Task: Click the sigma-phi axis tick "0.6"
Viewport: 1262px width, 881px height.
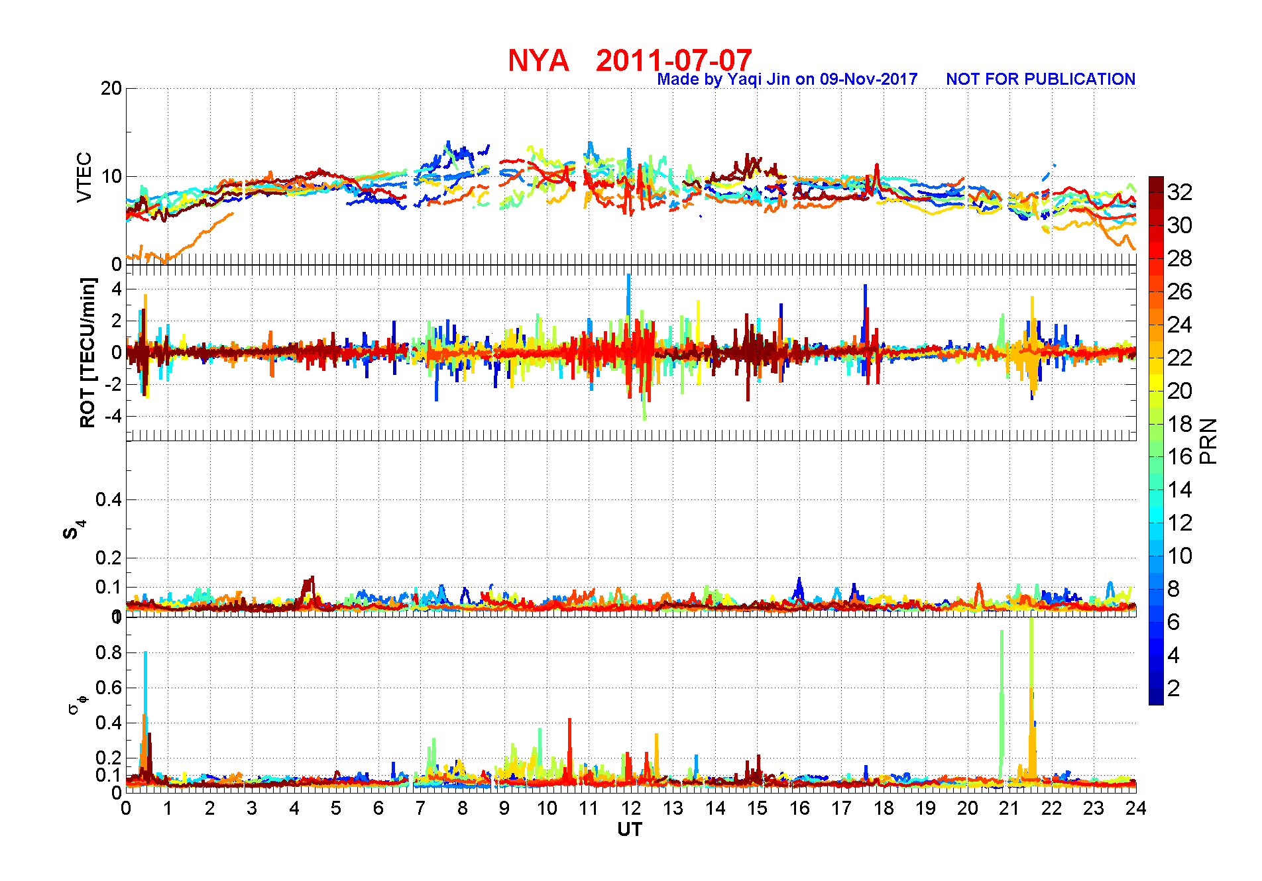Action: pyautogui.click(x=109, y=688)
